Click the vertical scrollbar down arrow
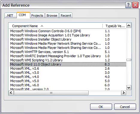 pos(129,88)
